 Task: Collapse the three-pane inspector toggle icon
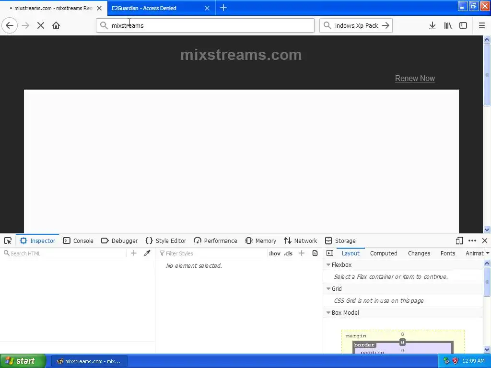330,253
